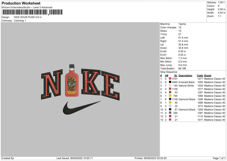Viewport: 227px width, 161px height.
Task: Click the Stitches value '11911'
Action: pyautogui.click(x=221, y=3)
